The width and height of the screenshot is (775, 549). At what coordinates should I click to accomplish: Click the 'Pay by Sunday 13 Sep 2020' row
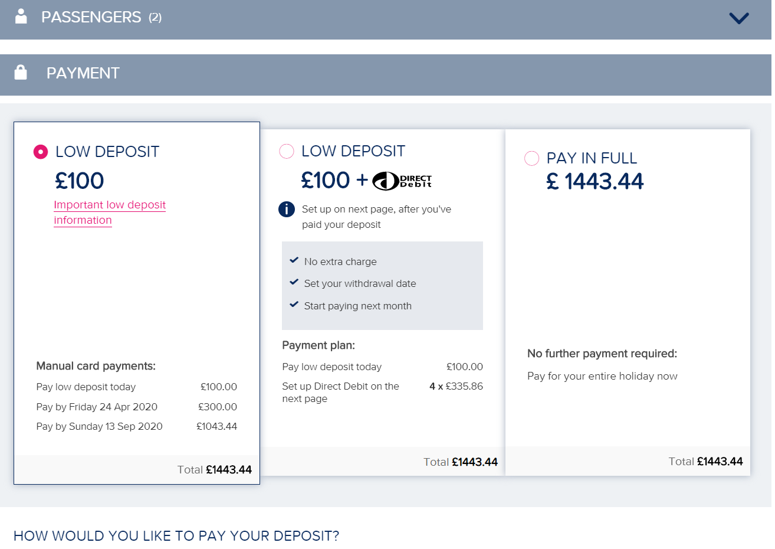coord(136,426)
